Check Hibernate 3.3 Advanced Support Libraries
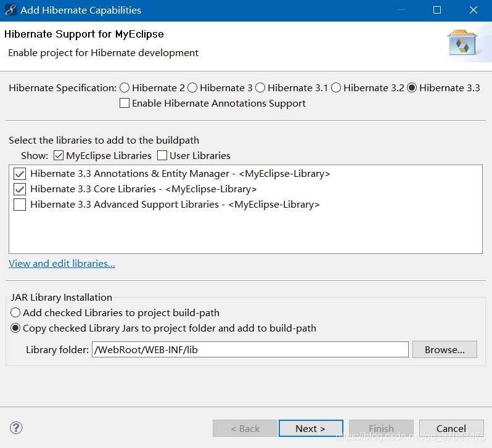Screen dimensions: 492x448 pos(20,205)
